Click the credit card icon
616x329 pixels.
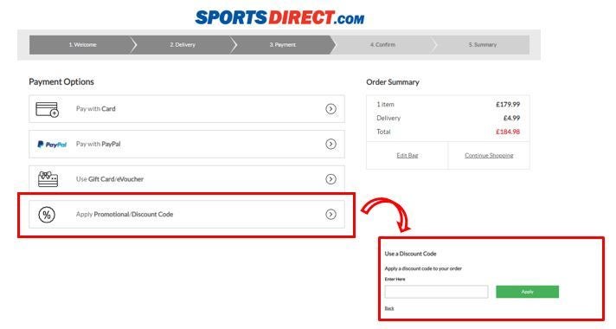pyautogui.click(x=47, y=109)
